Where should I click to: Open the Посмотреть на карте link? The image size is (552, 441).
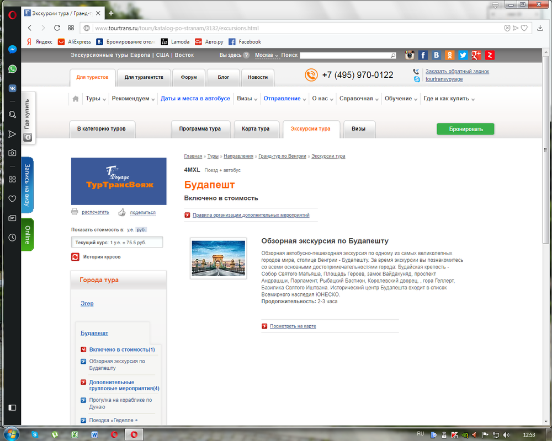click(293, 326)
